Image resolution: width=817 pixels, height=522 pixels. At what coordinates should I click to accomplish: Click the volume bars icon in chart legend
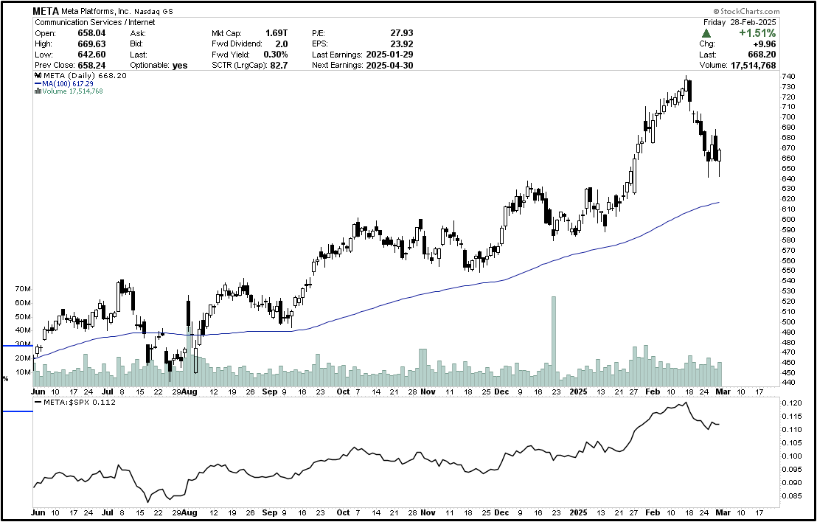pos(38,91)
